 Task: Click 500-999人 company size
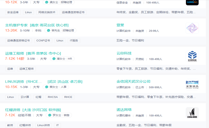tap(155, 87)
